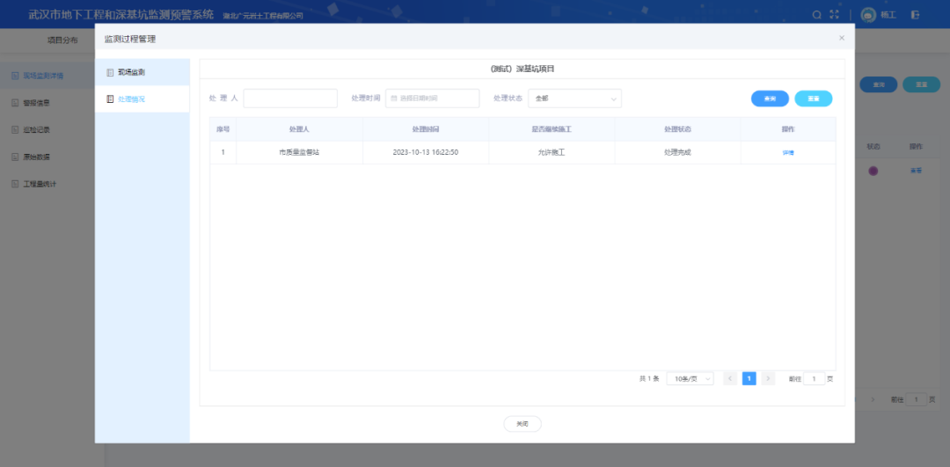Image resolution: width=950 pixels, height=467 pixels.
Task: Click the calendar icon in 处理时间 field
Action: [394, 99]
